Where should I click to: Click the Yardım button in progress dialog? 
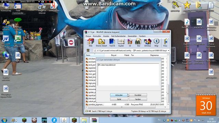[x=138, y=99]
